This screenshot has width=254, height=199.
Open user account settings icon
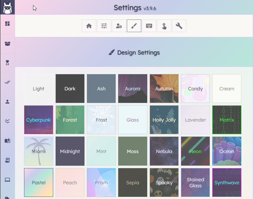click(x=119, y=26)
